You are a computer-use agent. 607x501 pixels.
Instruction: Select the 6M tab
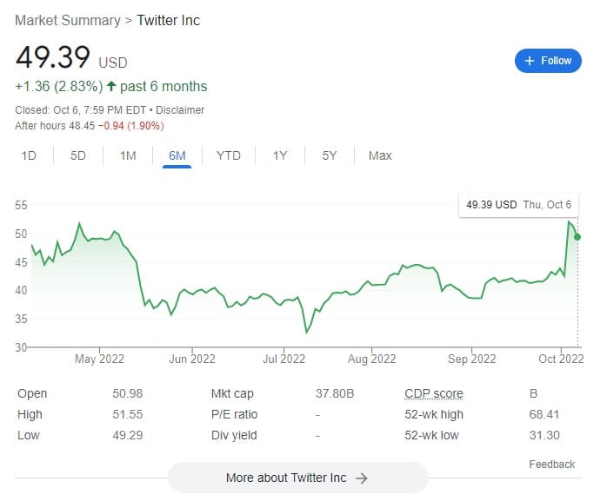pyautogui.click(x=177, y=155)
